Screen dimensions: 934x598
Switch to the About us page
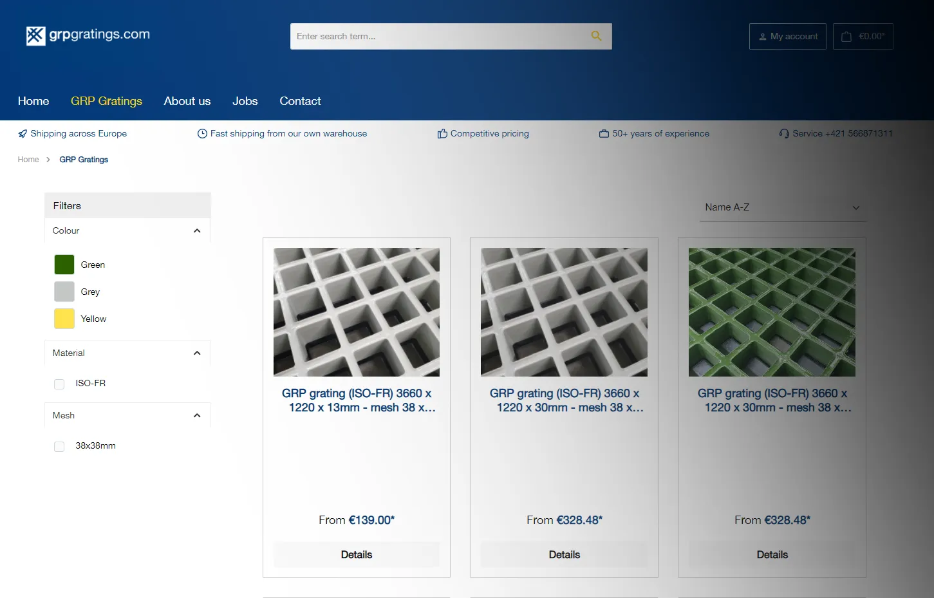(x=187, y=101)
